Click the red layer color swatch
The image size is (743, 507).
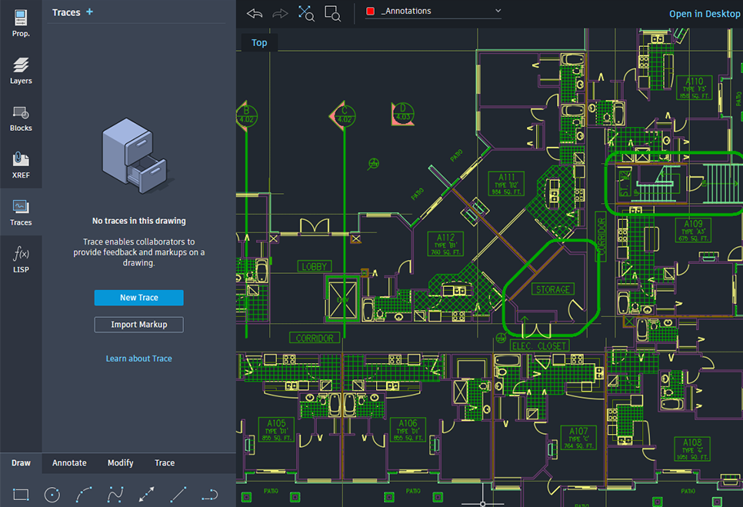pos(371,12)
